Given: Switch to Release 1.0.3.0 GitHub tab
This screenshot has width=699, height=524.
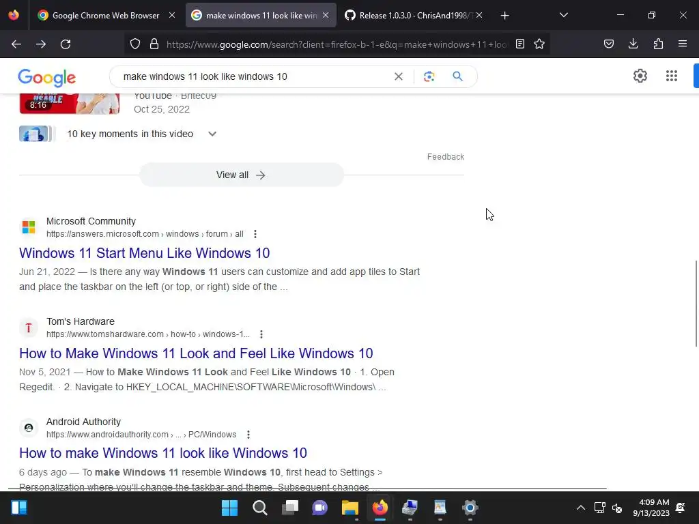Looking at the screenshot, I should pos(414,16).
